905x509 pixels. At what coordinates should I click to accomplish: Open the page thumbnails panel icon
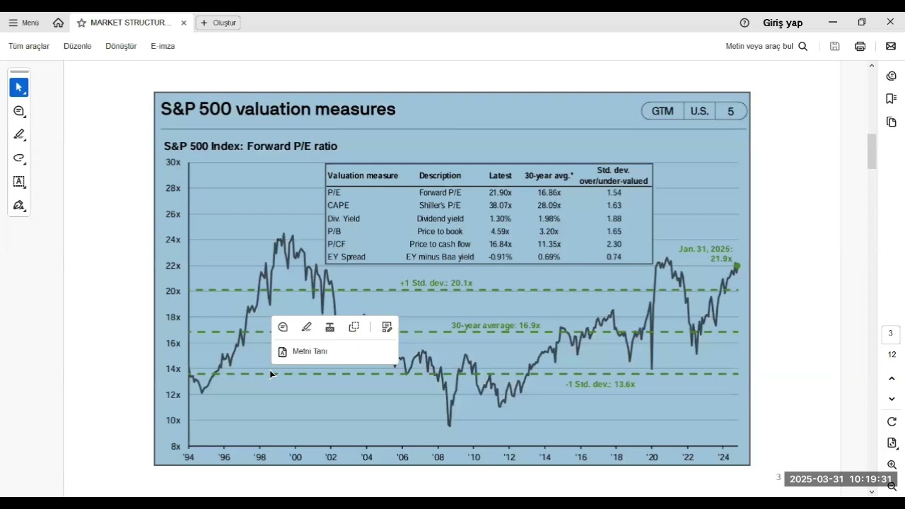[x=892, y=122]
